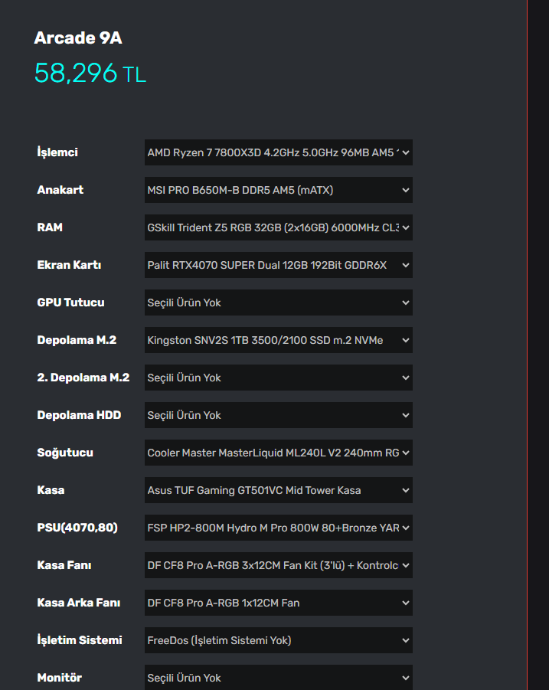Click the Kasa Arka Fanı label

(79, 603)
